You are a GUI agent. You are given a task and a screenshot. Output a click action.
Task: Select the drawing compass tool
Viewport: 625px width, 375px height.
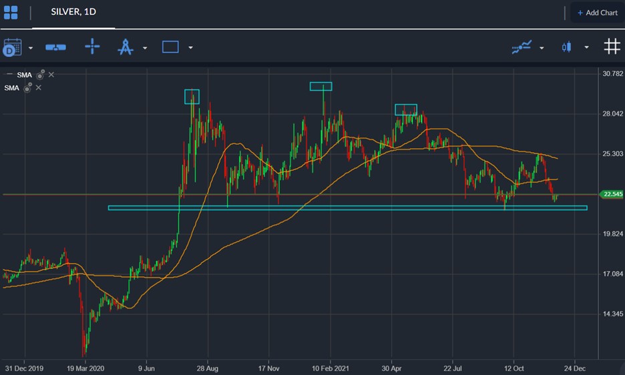[126, 47]
